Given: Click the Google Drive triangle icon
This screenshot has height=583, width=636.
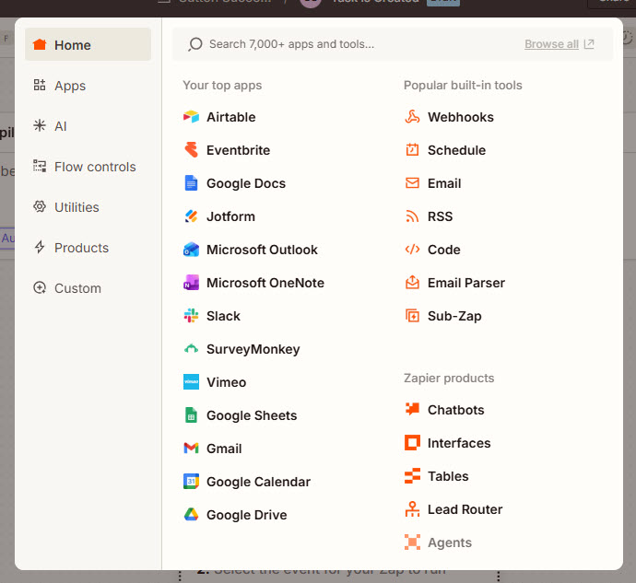Looking at the screenshot, I should click(191, 515).
